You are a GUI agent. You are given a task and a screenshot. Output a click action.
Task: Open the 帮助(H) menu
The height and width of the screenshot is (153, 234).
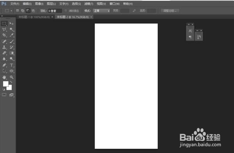pos(128,4)
